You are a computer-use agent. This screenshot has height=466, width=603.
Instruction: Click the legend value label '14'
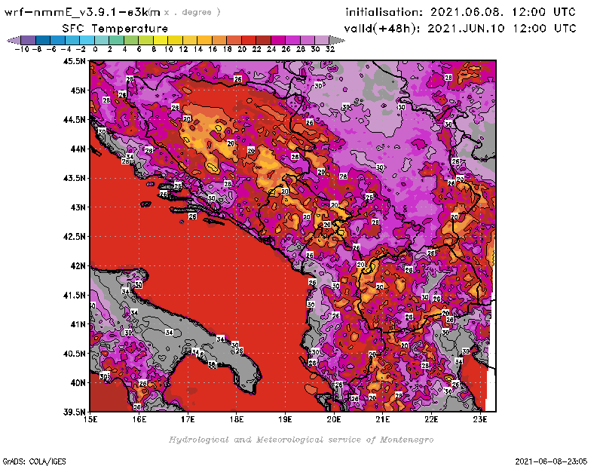198,49
